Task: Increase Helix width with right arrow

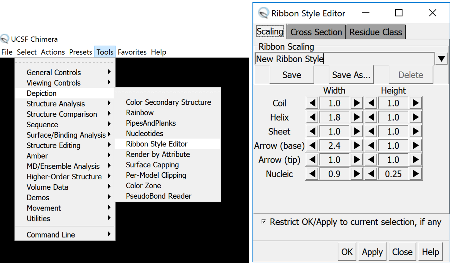Action: 357,117
